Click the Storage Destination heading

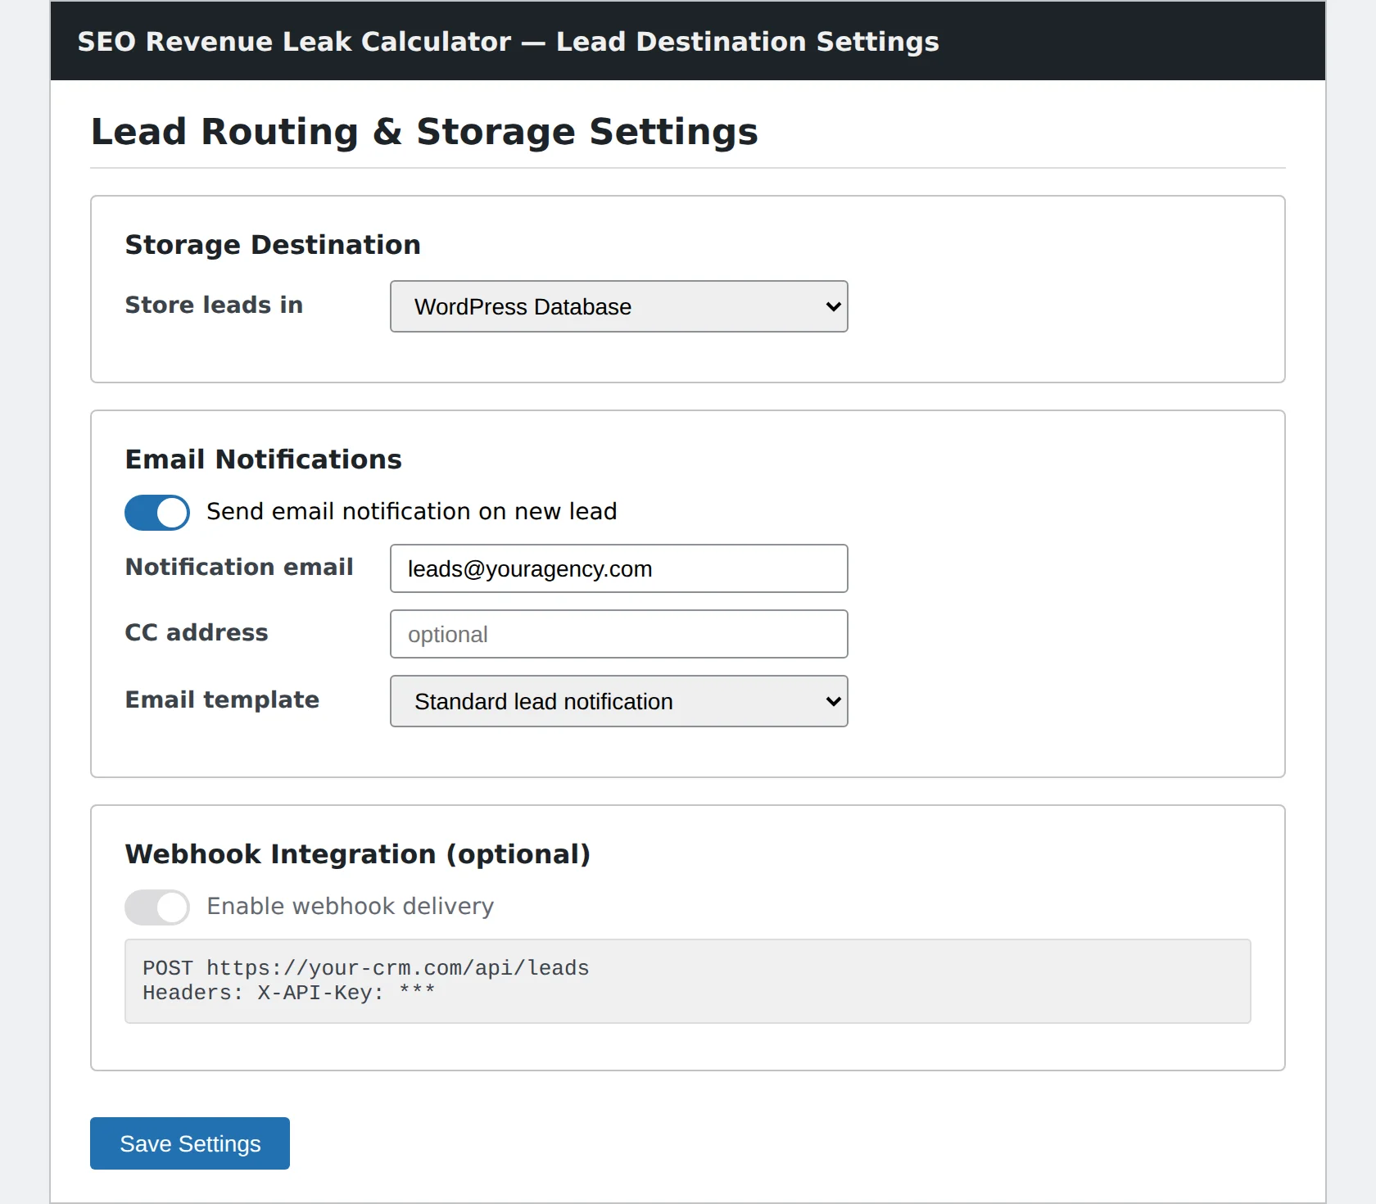tap(273, 245)
